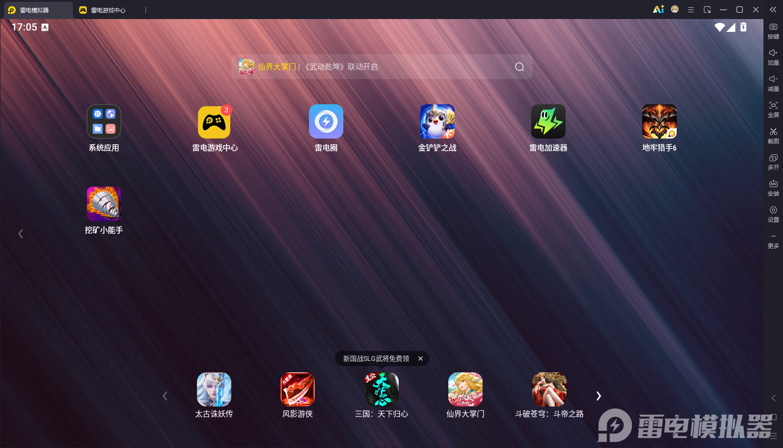Open emulator 设置 from the sidebar

point(773,214)
